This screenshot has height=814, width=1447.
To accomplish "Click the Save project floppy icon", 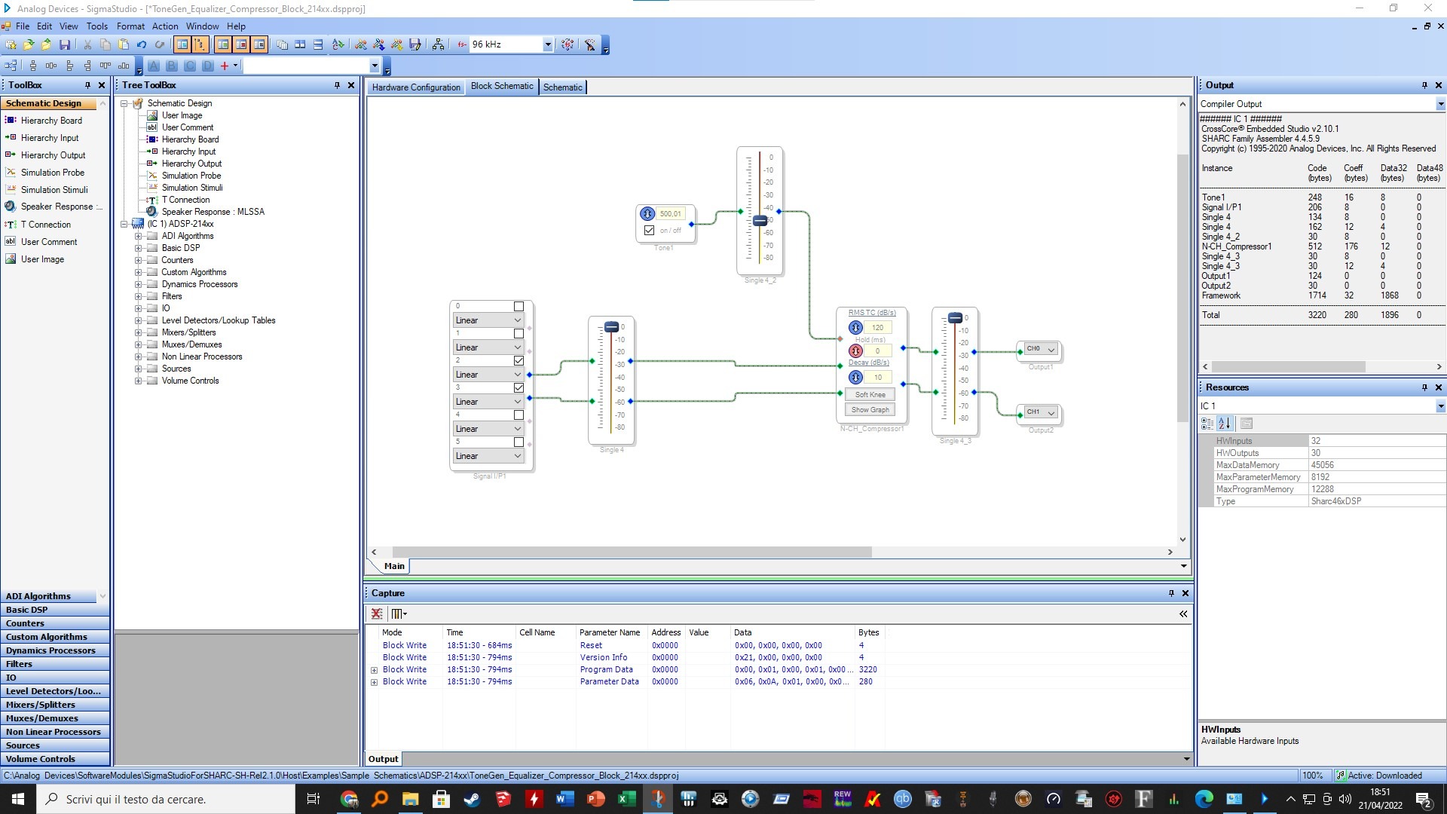I will click(x=65, y=45).
